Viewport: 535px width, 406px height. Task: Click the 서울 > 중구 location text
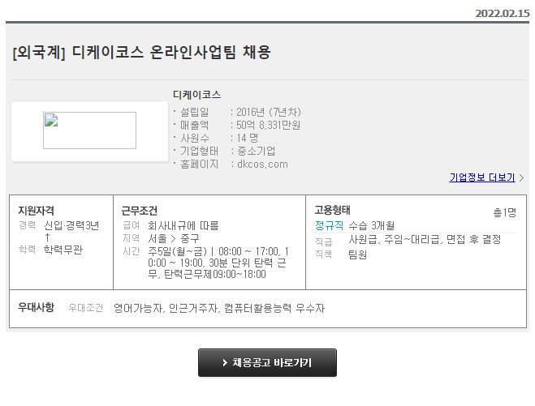click(x=174, y=238)
